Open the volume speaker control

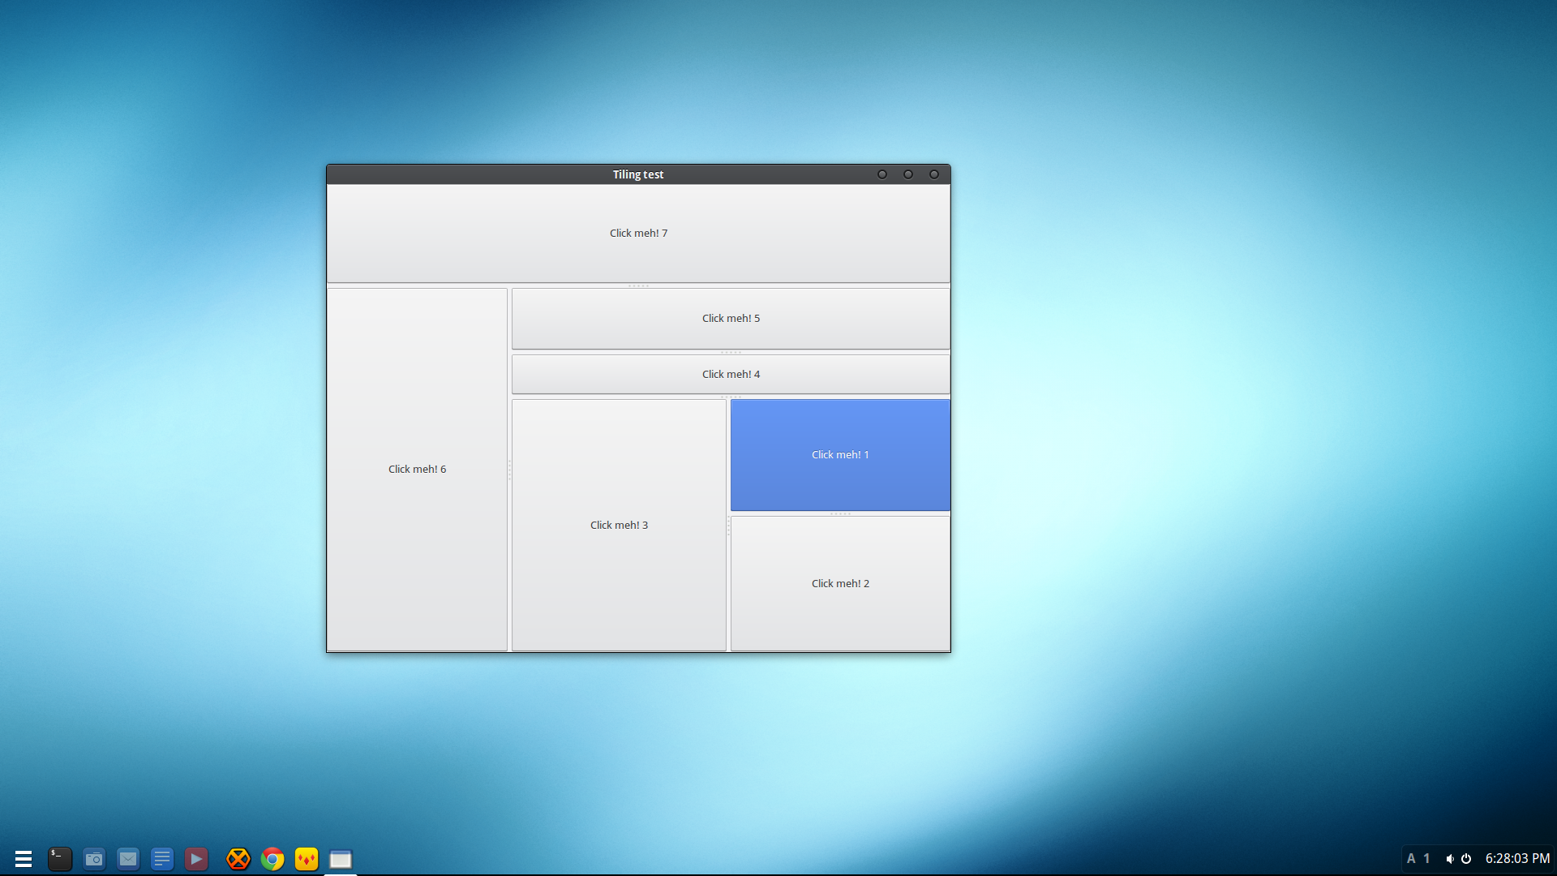click(1450, 858)
